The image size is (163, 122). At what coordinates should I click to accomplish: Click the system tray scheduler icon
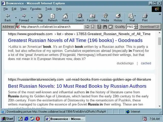(145, 119)
